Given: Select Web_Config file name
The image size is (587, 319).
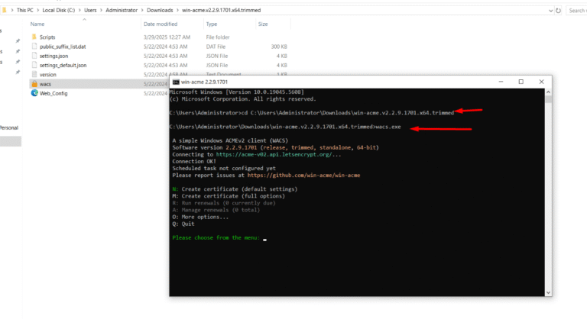Looking at the screenshot, I should coord(54,93).
